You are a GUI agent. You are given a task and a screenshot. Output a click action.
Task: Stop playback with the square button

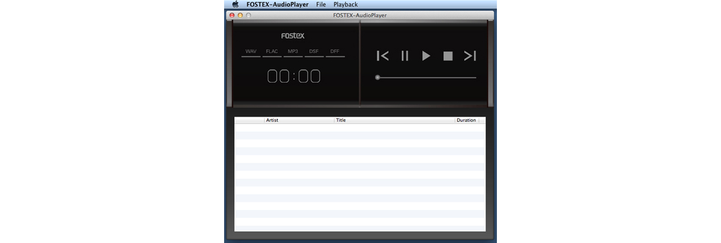[x=448, y=56]
